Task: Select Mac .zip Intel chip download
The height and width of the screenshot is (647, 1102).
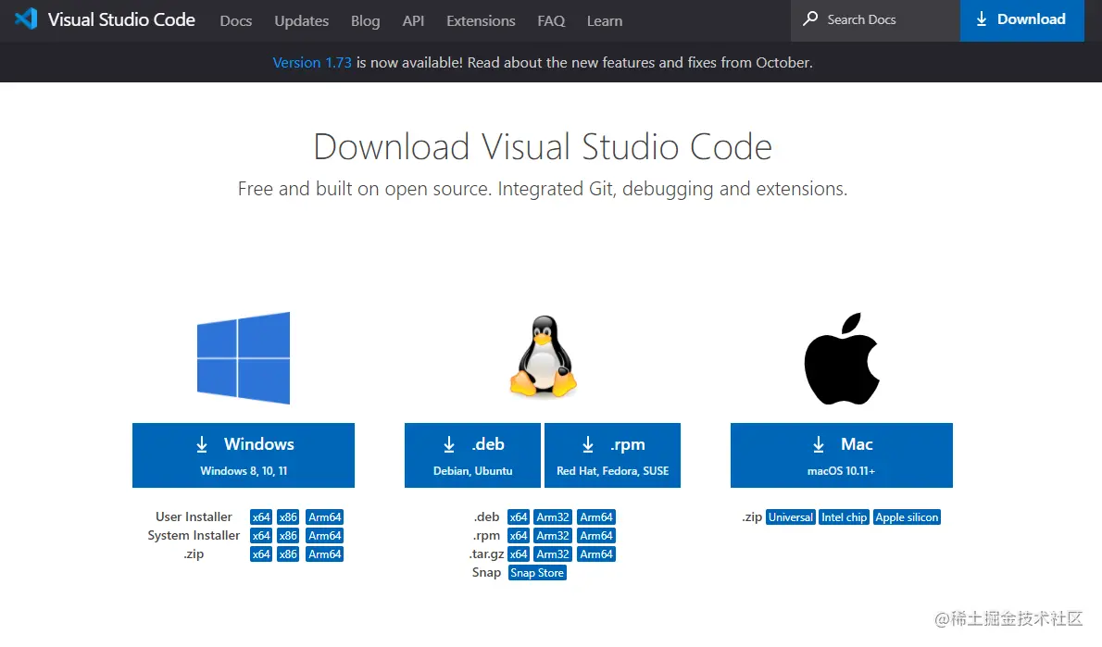Action: pos(844,517)
